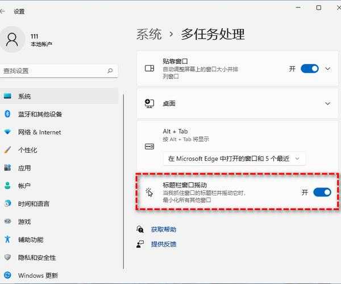Image resolution: width=341 pixels, height=284 pixels.
Task: Click the 提供反馈 link
Action: [x=164, y=244]
